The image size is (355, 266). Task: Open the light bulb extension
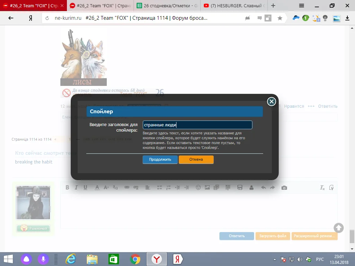(325, 18)
